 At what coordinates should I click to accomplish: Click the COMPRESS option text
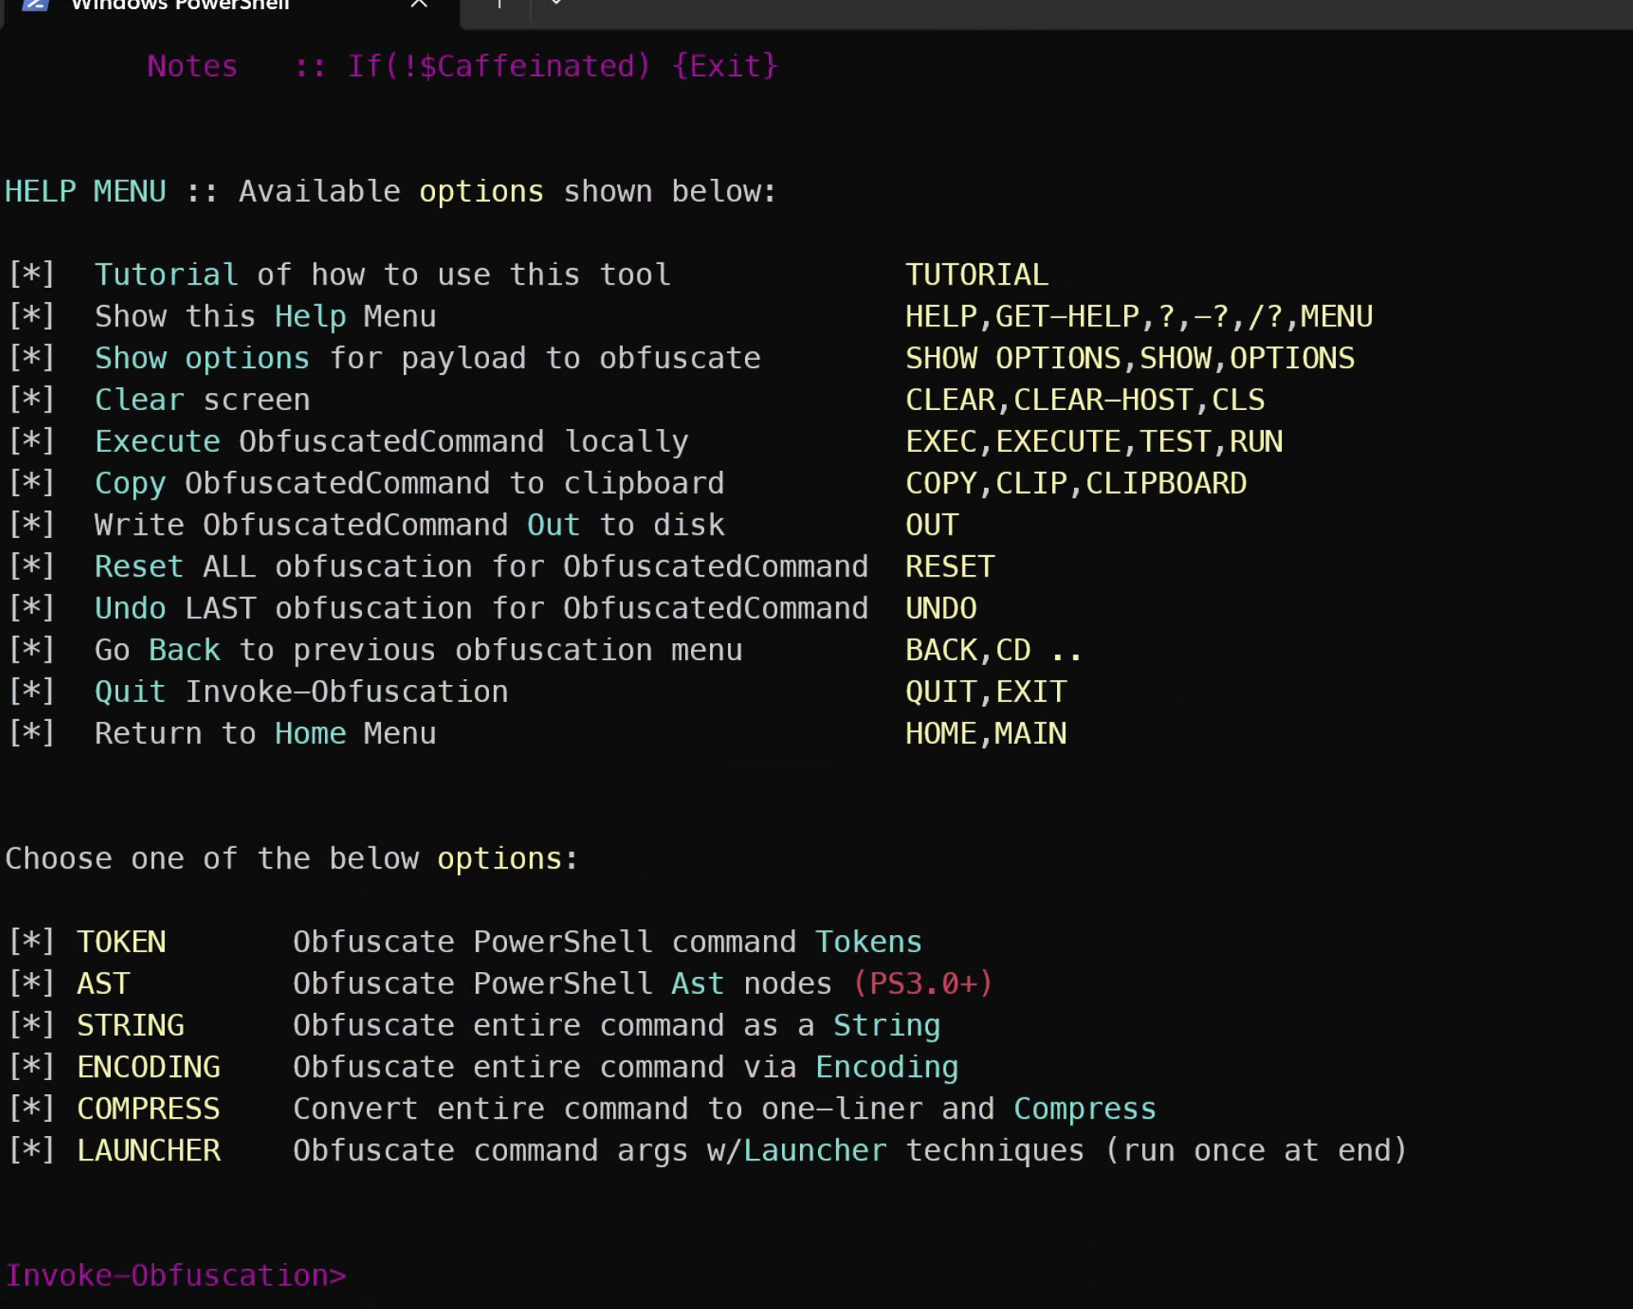pos(149,1109)
